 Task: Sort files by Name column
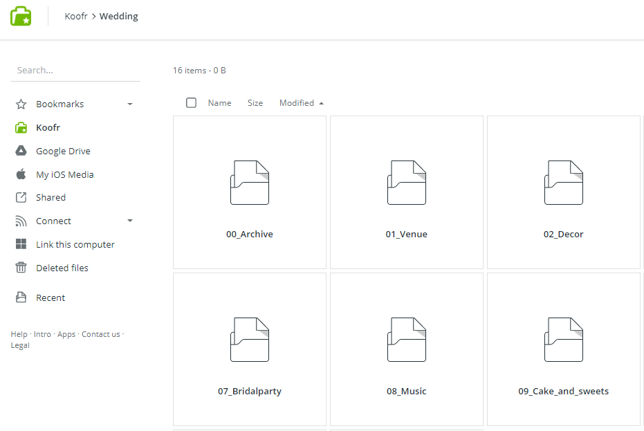pyautogui.click(x=219, y=103)
